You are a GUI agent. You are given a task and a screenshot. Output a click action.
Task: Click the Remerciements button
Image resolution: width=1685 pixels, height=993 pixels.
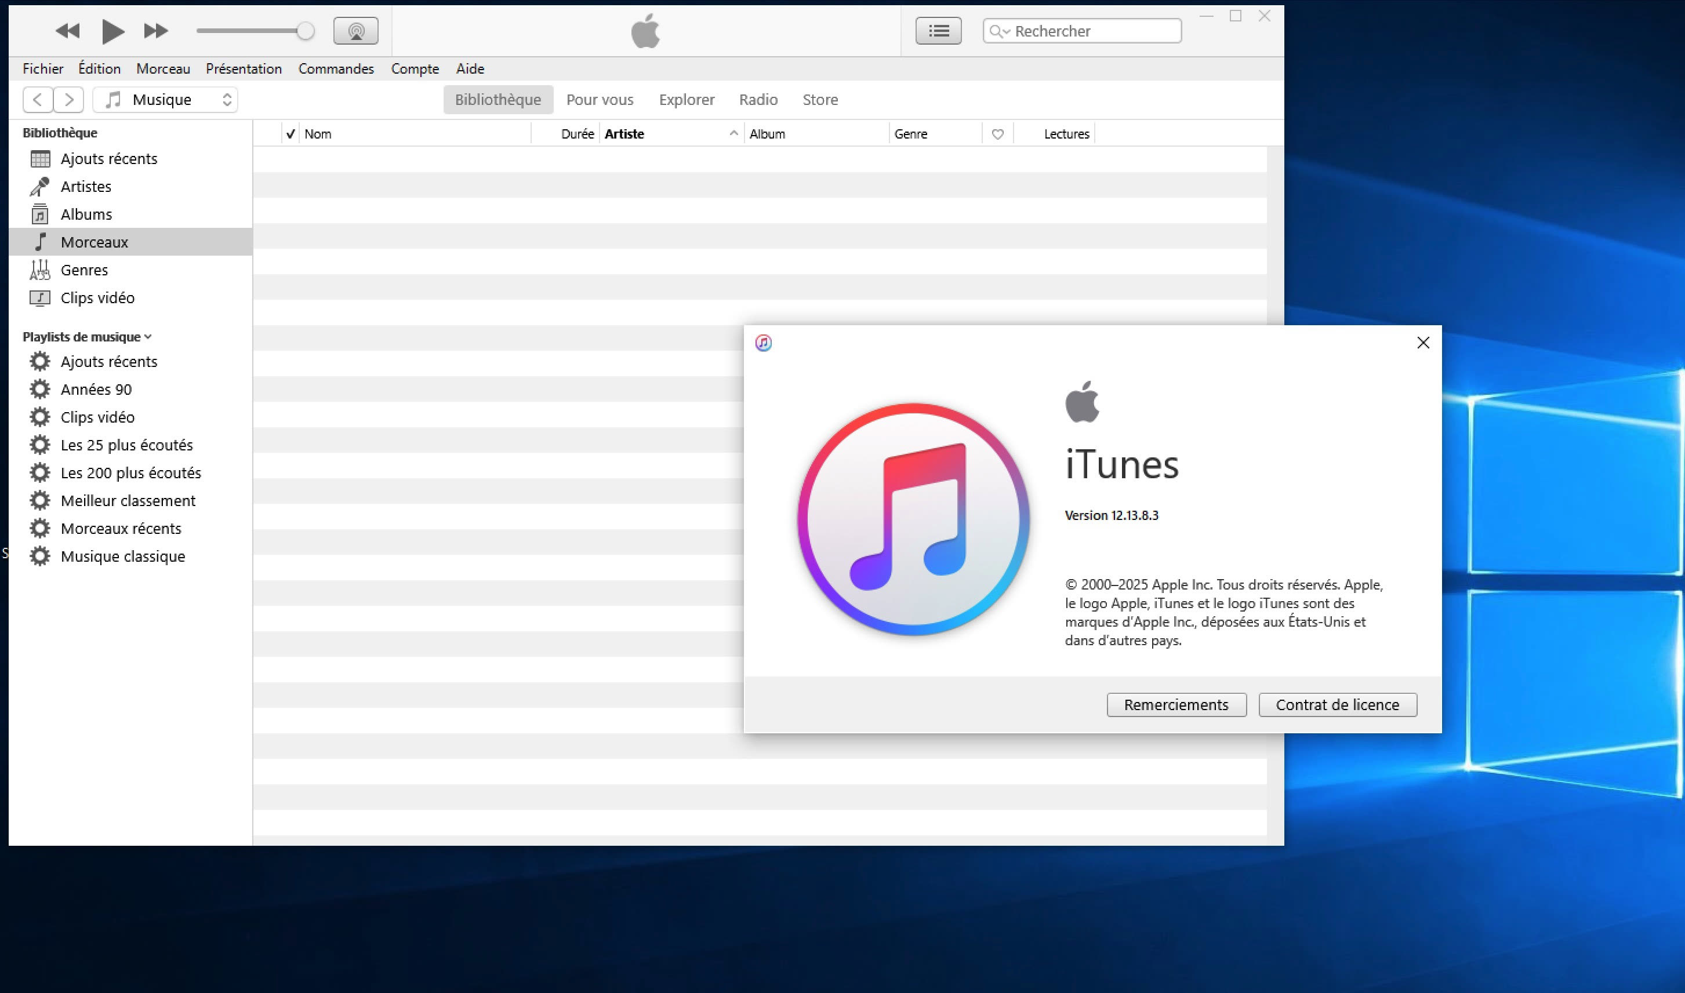(1176, 704)
